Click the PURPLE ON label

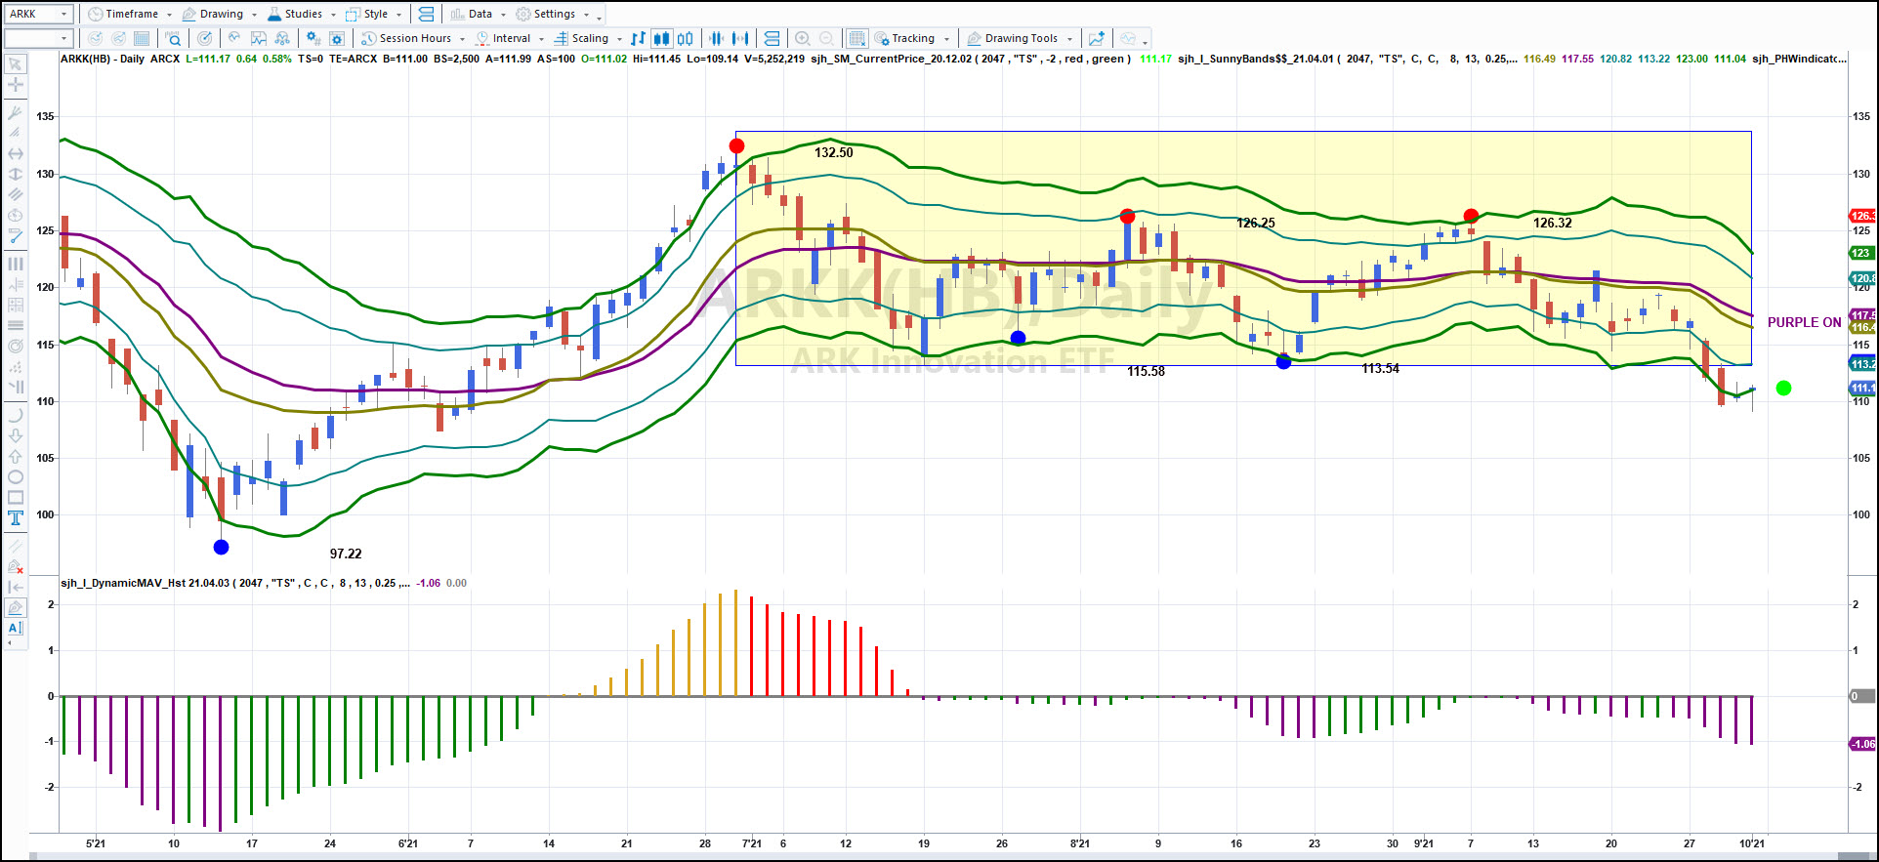tap(1805, 322)
